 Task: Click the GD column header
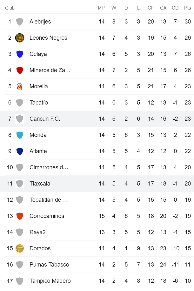(x=175, y=8)
